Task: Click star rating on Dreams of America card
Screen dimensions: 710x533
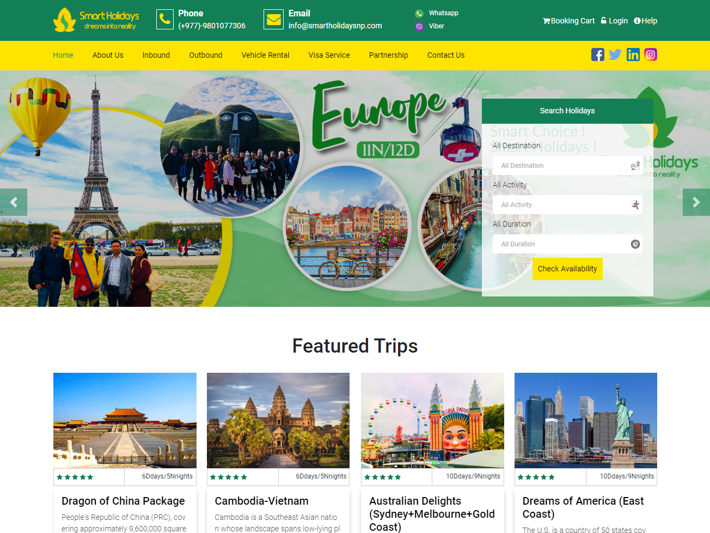Action: click(x=536, y=477)
